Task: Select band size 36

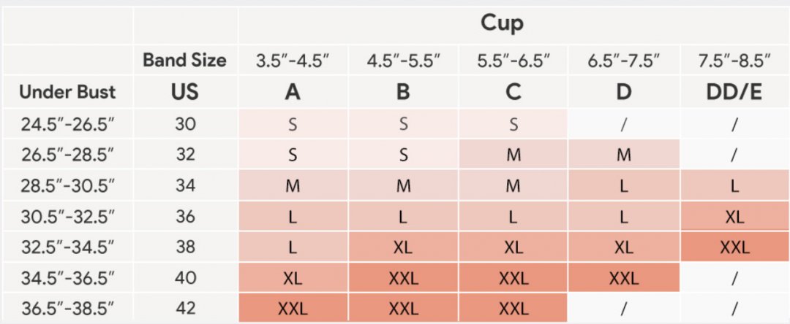Action: point(185,217)
